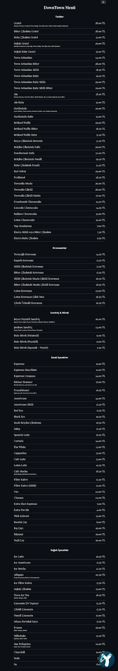This screenshot has width=118, height=671.
Task: Select the Gratel dessert item
Action: 59,24
